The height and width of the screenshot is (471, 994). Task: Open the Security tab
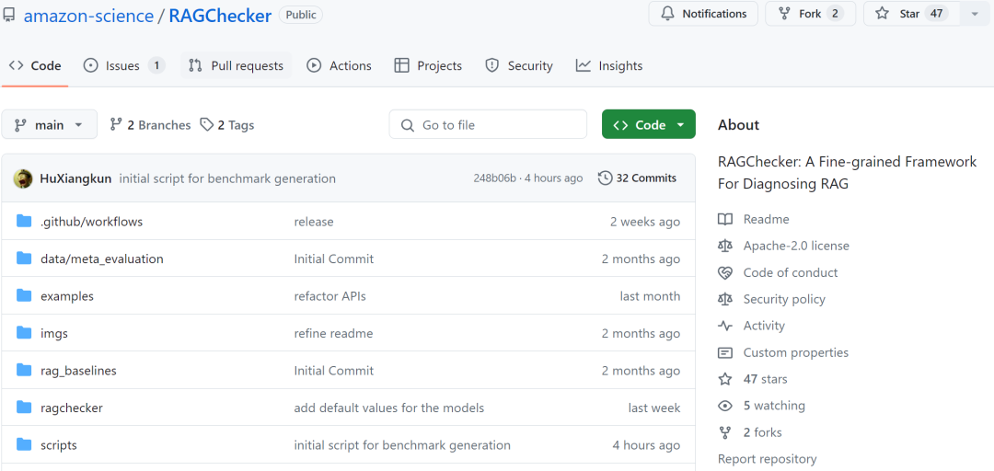pos(519,65)
